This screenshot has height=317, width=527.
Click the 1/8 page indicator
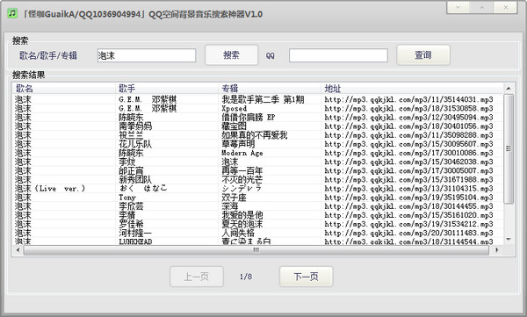click(246, 277)
